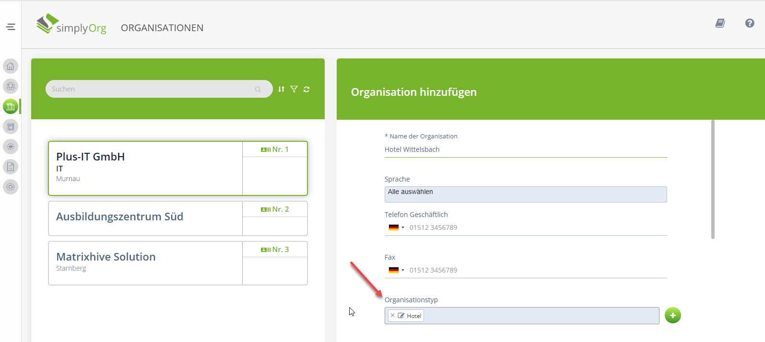Click the form's vertical scrollbar
The height and width of the screenshot is (342, 765).
pyautogui.click(x=713, y=180)
